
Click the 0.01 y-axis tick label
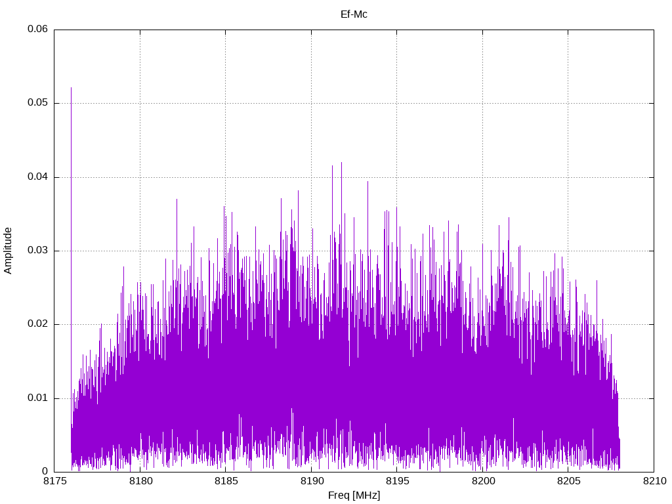point(37,398)
